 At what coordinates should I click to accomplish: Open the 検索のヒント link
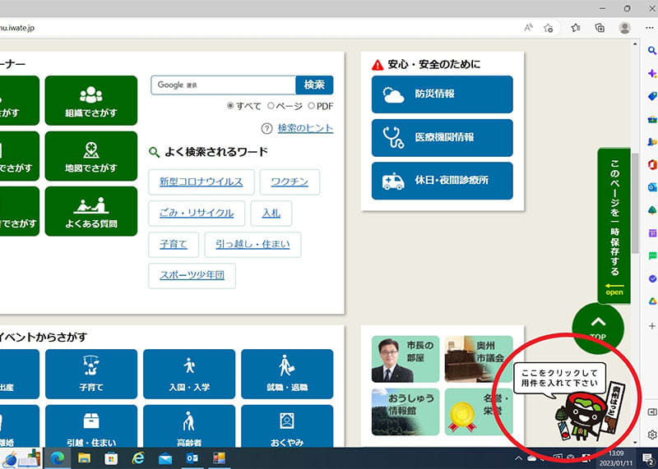click(x=305, y=128)
